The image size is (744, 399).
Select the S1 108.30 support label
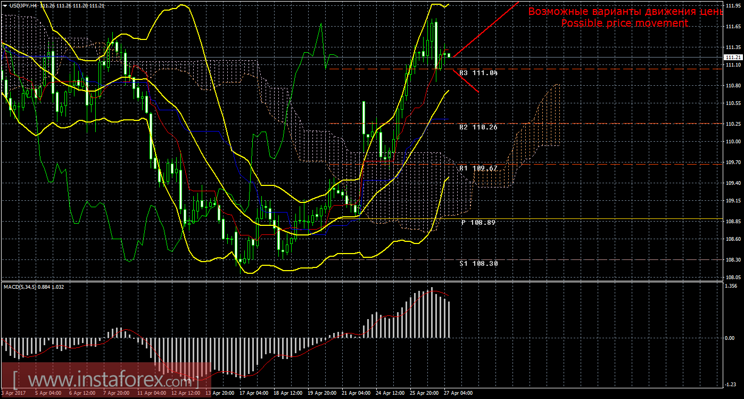[x=478, y=263]
